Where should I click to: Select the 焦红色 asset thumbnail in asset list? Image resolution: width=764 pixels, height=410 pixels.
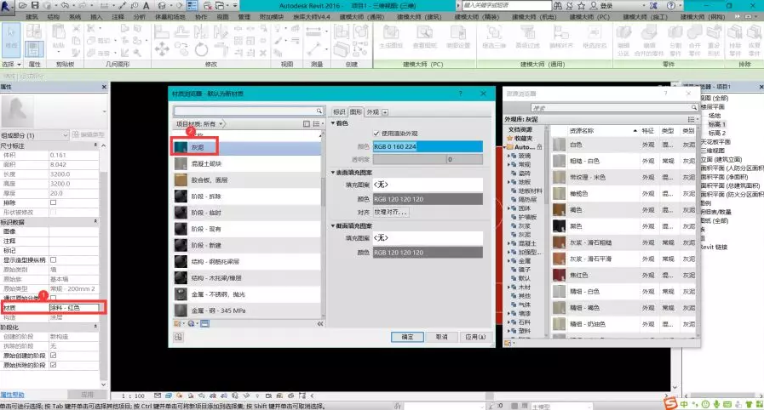pyautogui.click(x=559, y=276)
